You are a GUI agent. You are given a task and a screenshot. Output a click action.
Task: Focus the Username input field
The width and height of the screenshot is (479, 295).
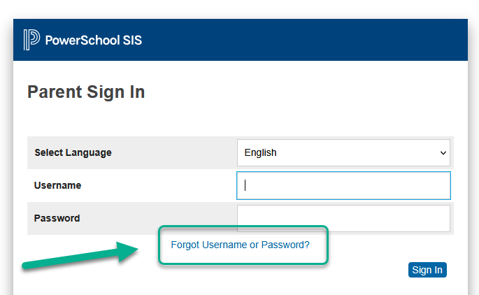click(343, 186)
